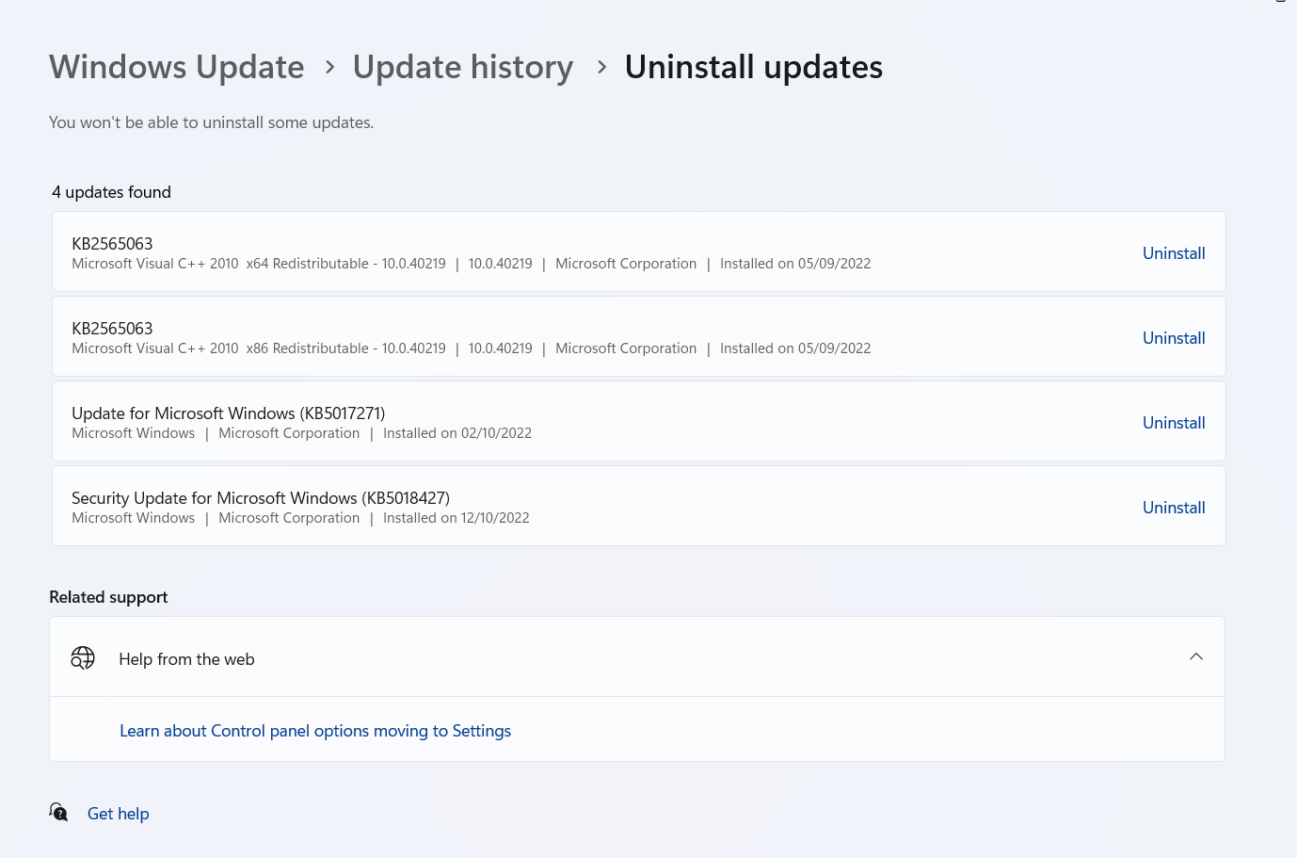The width and height of the screenshot is (1297, 858).
Task: Uninstall the Visual C++ 2010 x64 Redistributable
Action: (x=1173, y=253)
